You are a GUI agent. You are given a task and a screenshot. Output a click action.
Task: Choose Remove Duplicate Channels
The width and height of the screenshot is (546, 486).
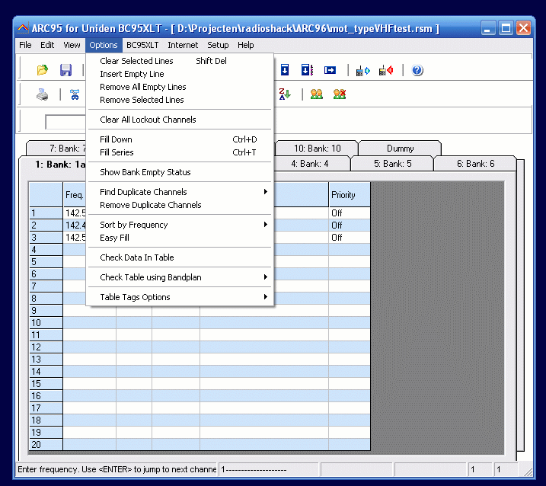tap(180, 205)
